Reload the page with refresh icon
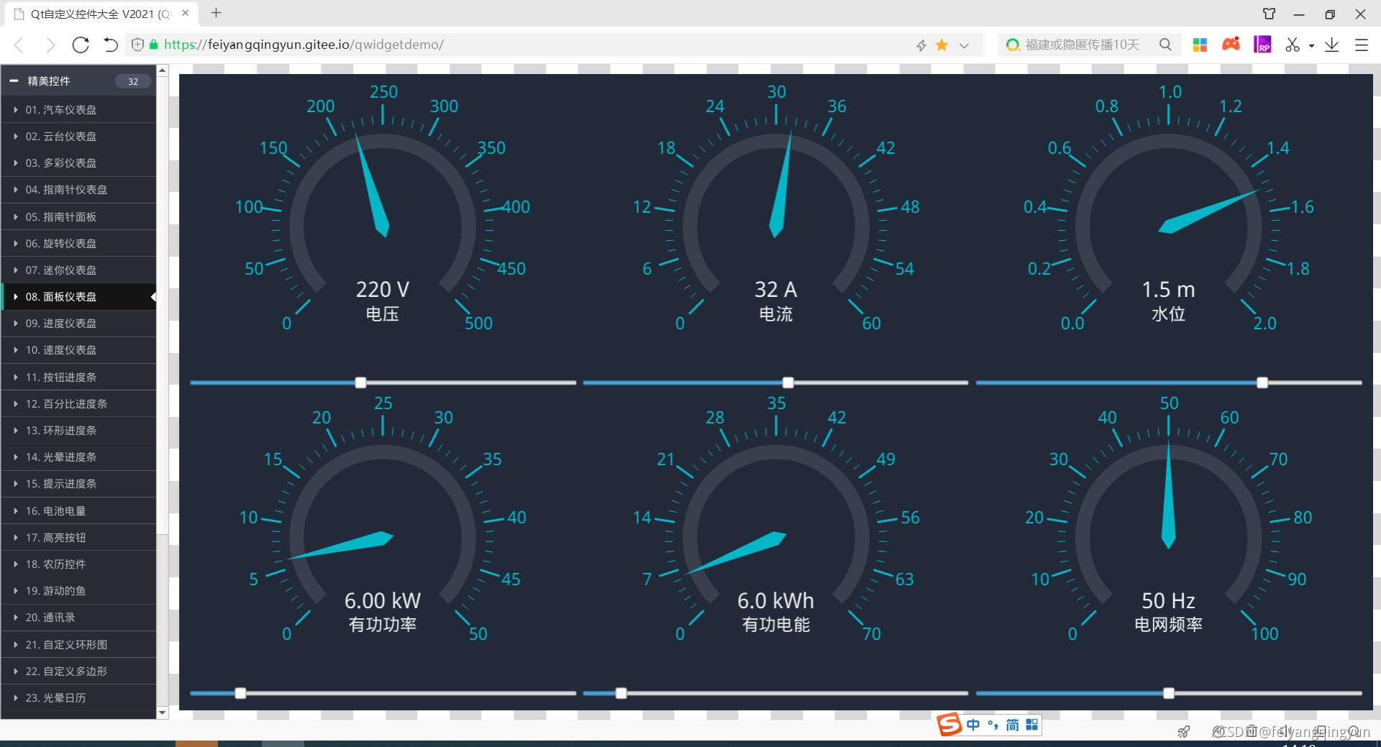1381x747 pixels. point(81,45)
